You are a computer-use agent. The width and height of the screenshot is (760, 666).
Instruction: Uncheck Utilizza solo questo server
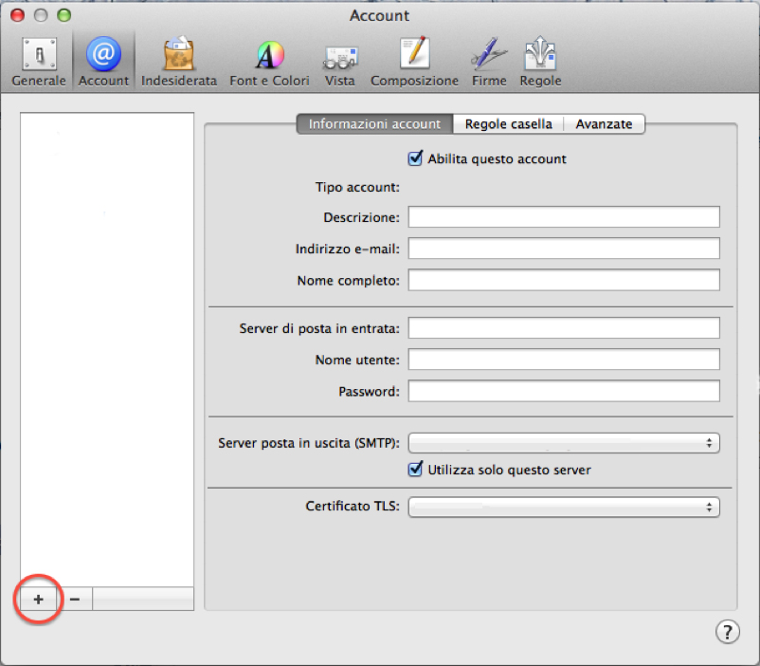coord(414,470)
